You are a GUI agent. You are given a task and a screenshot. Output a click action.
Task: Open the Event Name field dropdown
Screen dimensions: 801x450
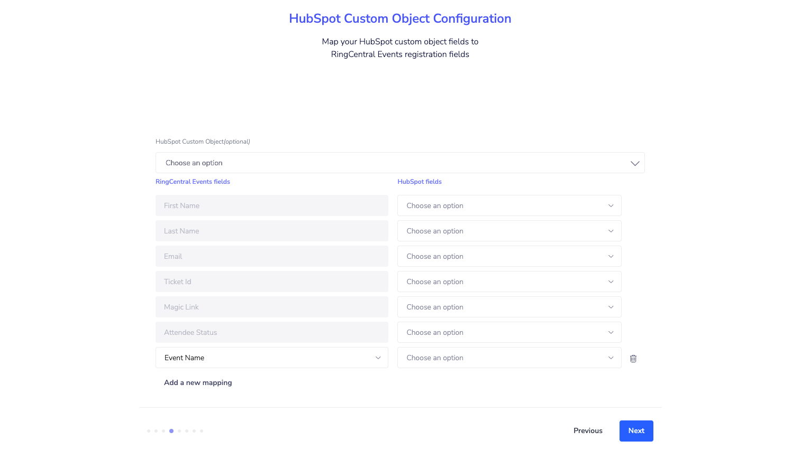tap(271, 358)
